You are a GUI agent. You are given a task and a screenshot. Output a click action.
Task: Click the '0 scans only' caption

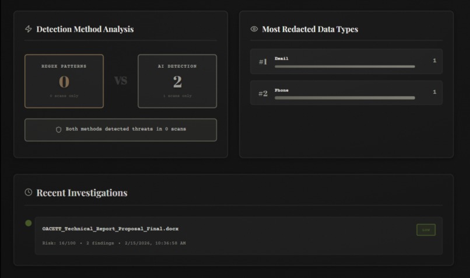[64, 96]
